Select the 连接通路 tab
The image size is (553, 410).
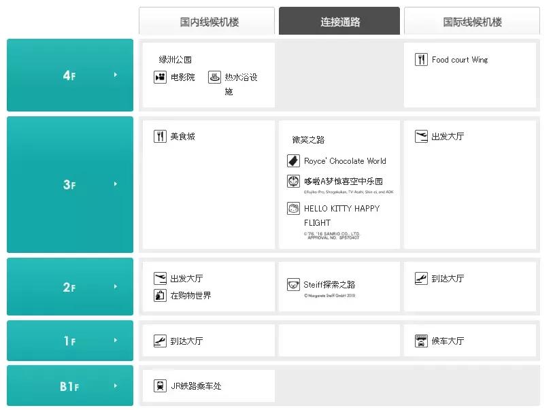tap(339, 21)
